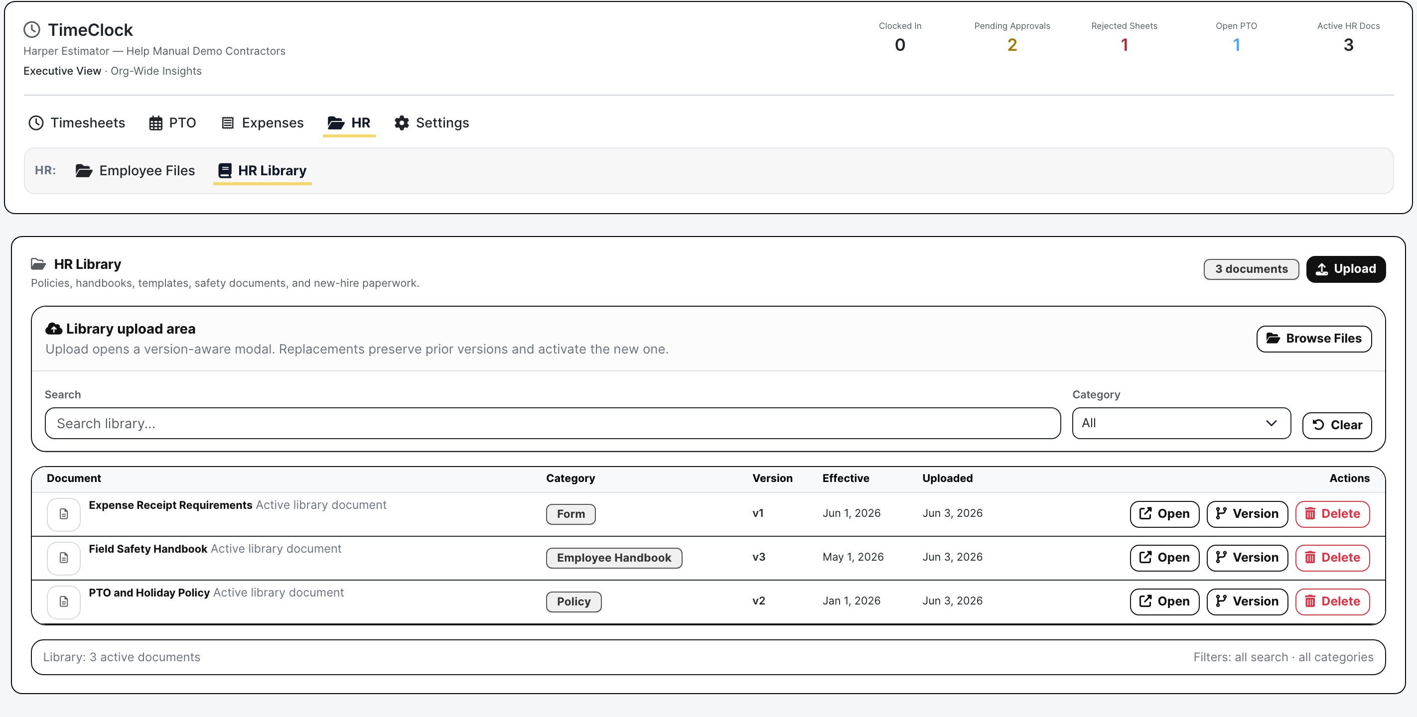Click the Uploaded column header

(947, 478)
